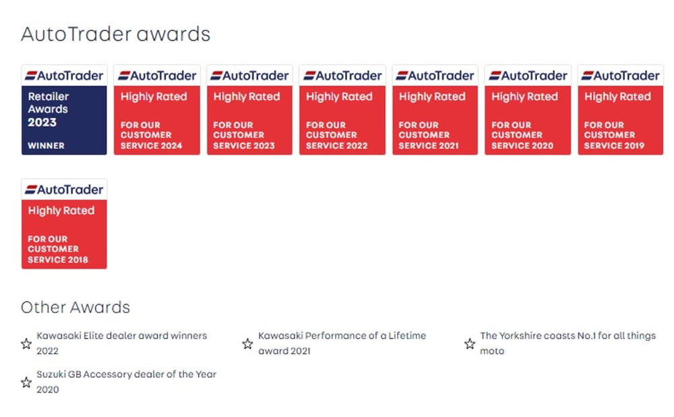Open the Customer Service 2018 award badge
This screenshot has height=417, width=674.
[64, 224]
